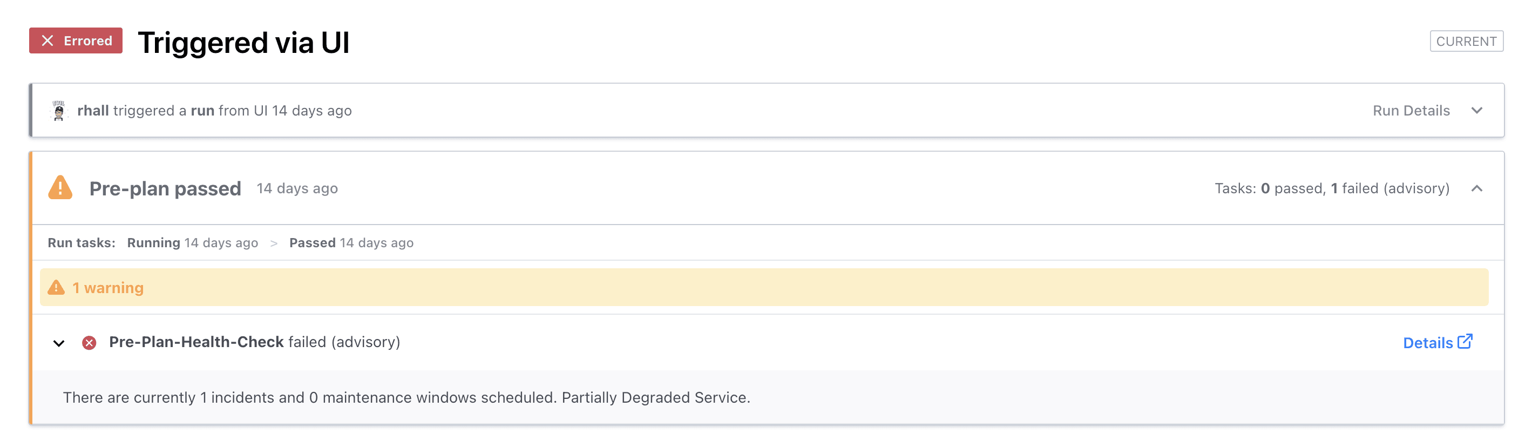Select the Running stage in Run tasks
The width and height of the screenshot is (1532, 434).
[x=153, y=242]
